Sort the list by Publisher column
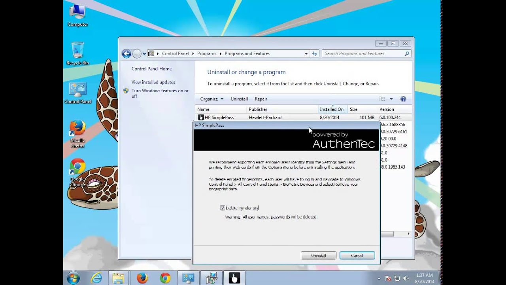506x285 pixels. click(x=282, y=109)
